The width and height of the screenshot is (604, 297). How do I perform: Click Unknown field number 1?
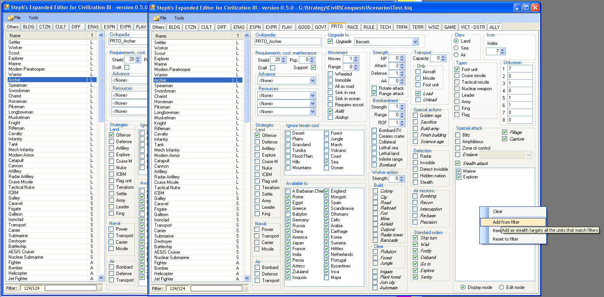[520, 69]
